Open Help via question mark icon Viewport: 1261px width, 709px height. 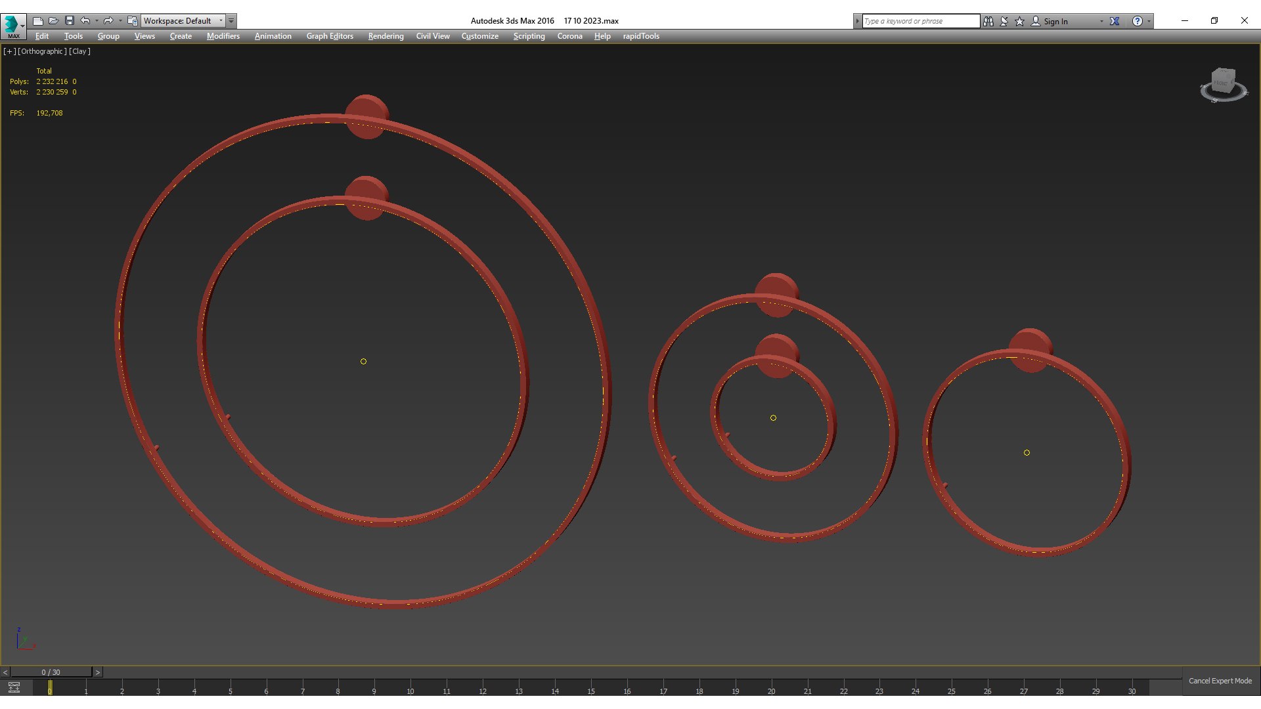1138,21
